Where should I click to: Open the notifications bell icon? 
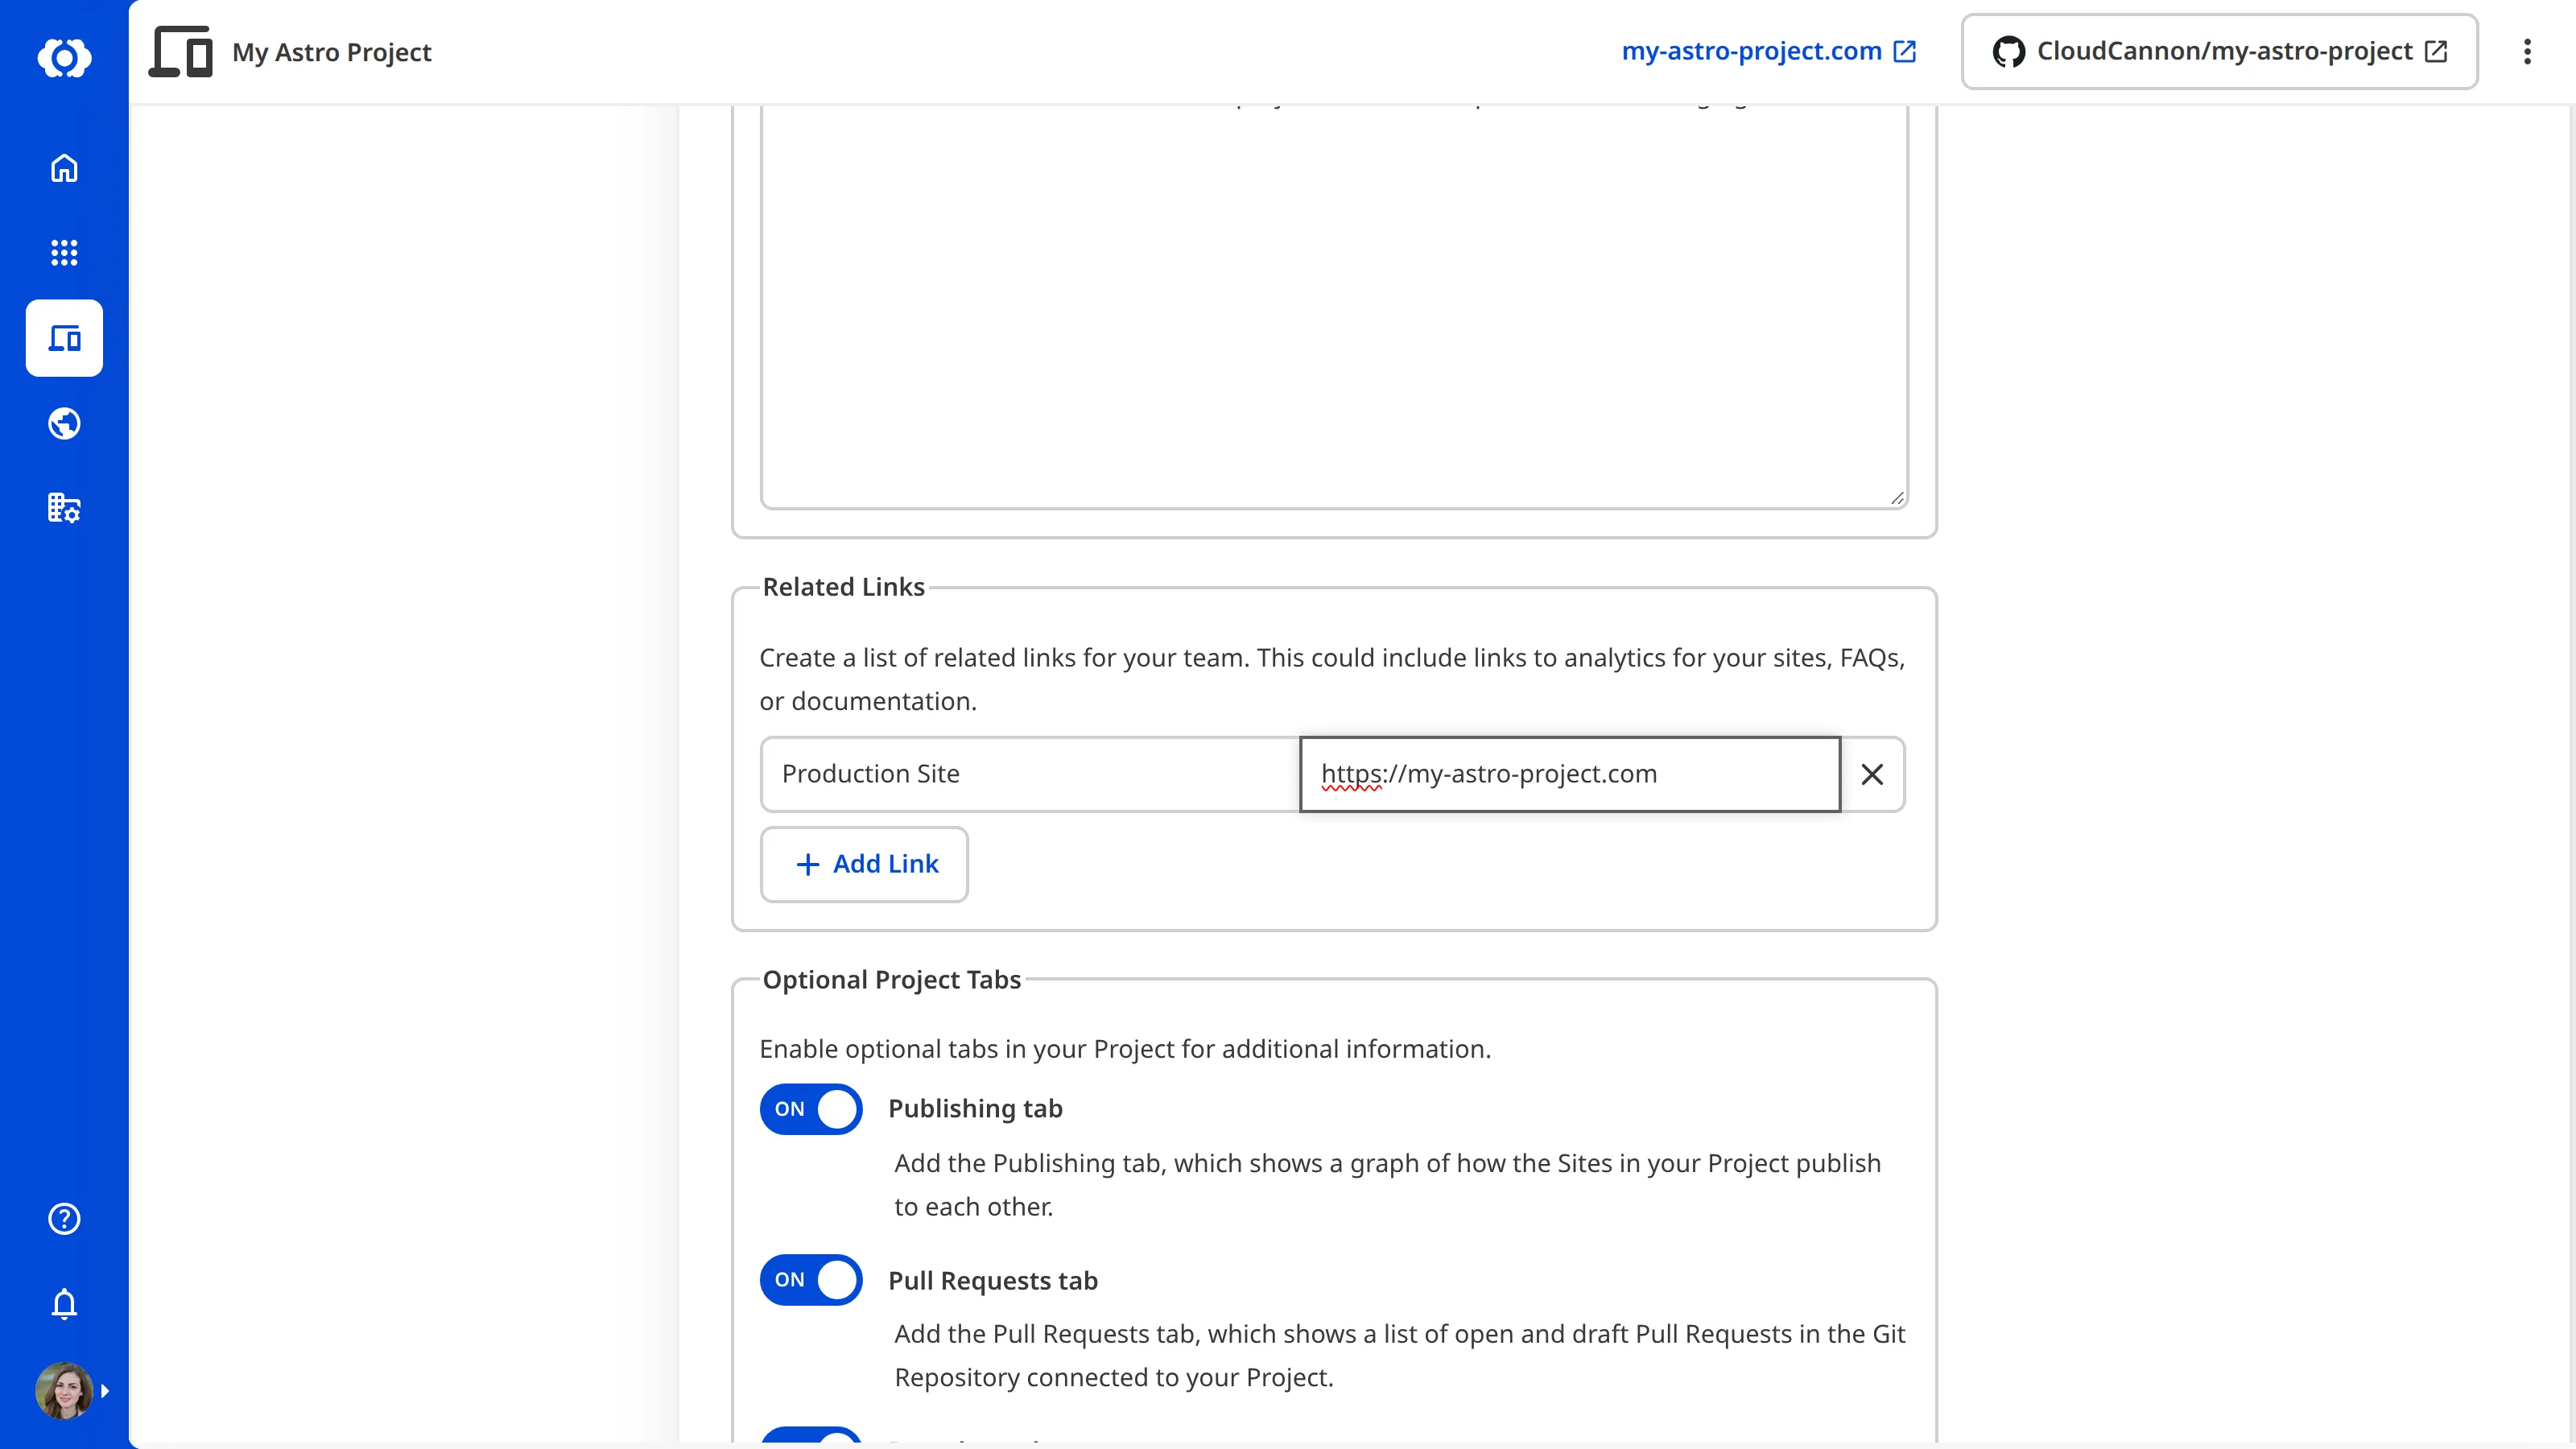click(x=64, y=1304)
